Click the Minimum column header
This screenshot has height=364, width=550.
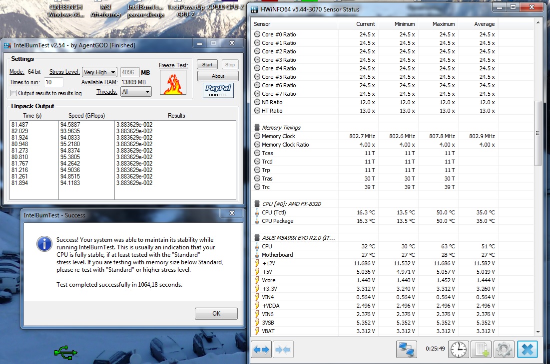tap(398, 24)
